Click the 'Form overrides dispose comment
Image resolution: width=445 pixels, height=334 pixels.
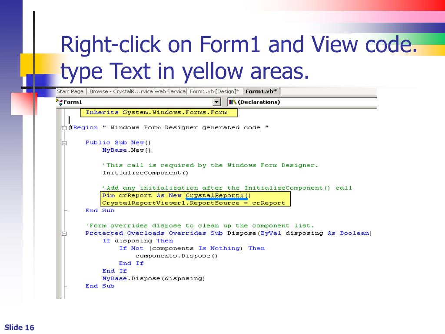(200, 226)
